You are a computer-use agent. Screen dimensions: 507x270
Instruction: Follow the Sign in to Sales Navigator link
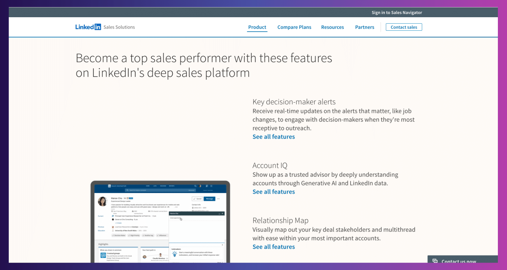397,12
